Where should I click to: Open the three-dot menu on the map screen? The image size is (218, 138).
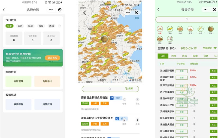tap(128, 12)
